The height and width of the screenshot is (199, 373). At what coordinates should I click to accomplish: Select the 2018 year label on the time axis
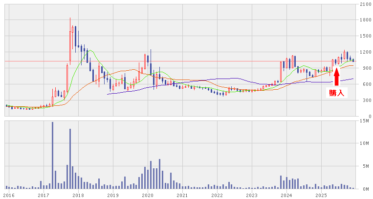78,195
